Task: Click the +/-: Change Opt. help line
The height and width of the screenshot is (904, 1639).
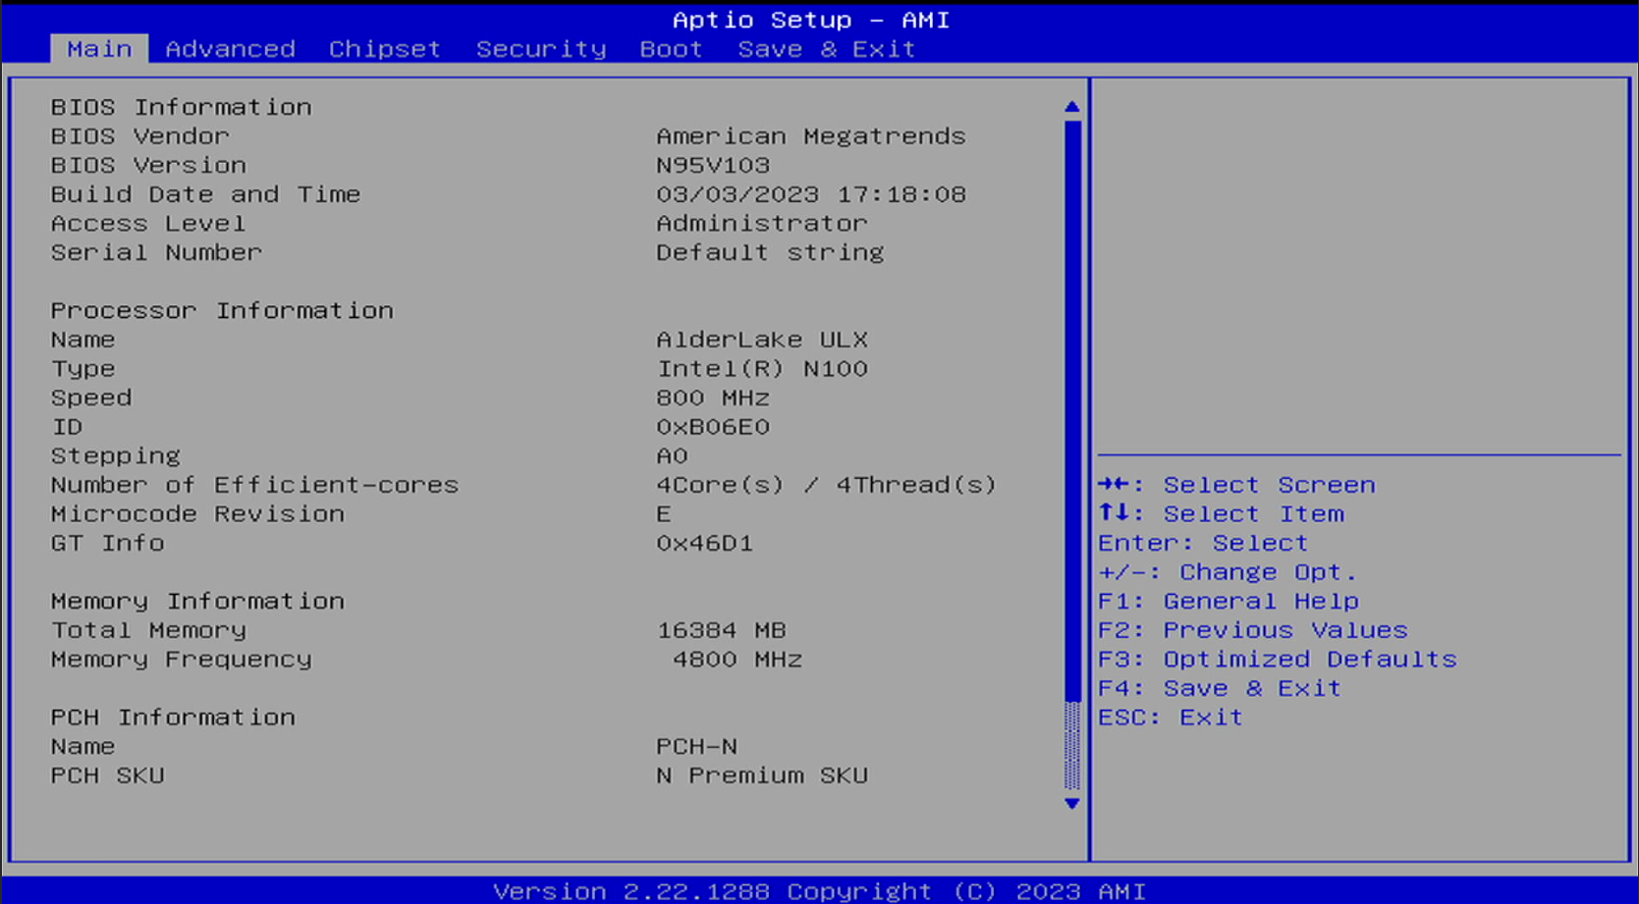Action: [1228, 572]
